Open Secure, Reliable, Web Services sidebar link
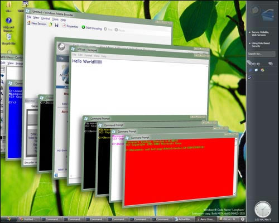The image size is (279, 223). [x=260, y=33]
